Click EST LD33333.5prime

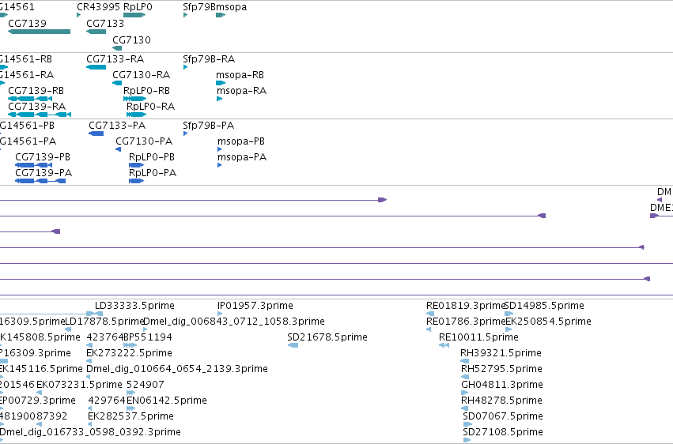pyautogui.click(x=99, y=314)
